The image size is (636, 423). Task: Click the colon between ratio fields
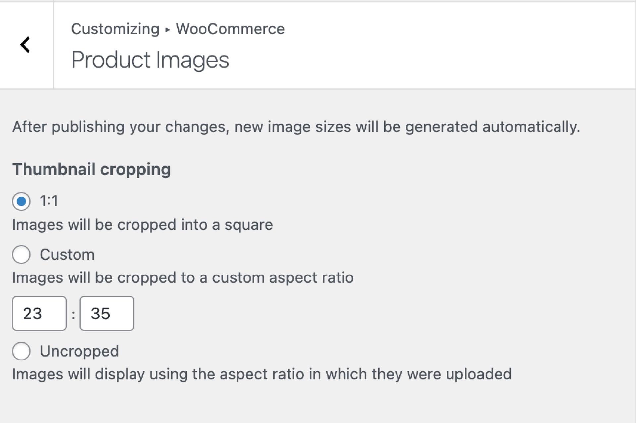[x=73, y=314]
